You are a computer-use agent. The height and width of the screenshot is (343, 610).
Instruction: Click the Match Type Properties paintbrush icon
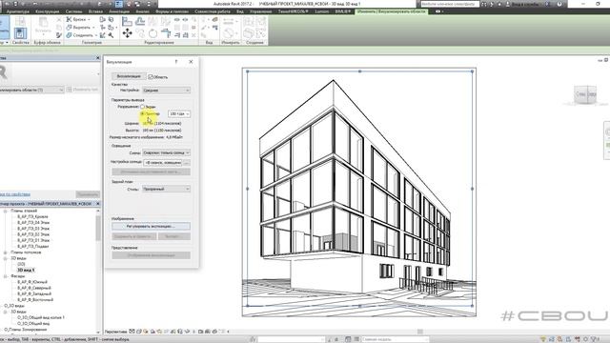pyautogui.click(x=59, y=35)
